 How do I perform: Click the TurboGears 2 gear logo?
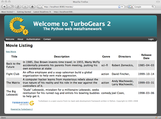[x=19, y=26]
